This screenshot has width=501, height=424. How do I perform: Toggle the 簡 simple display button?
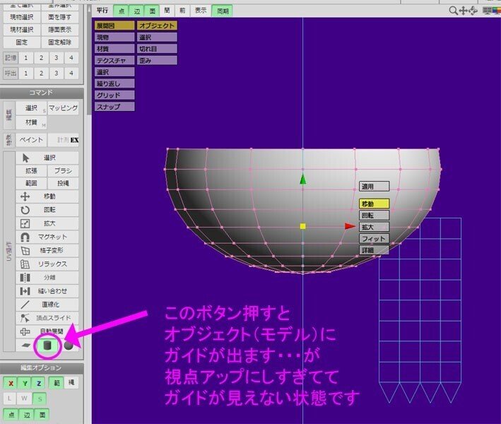click(x=167, y=11)
